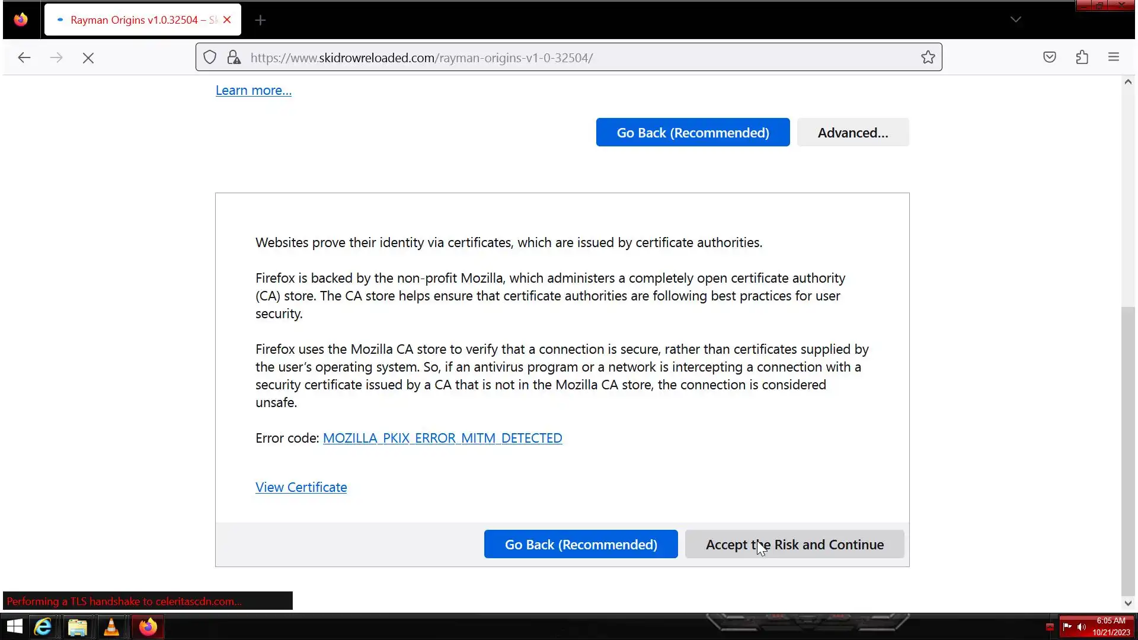Open the Firefox hamburger application menu

coord(1114,57)
